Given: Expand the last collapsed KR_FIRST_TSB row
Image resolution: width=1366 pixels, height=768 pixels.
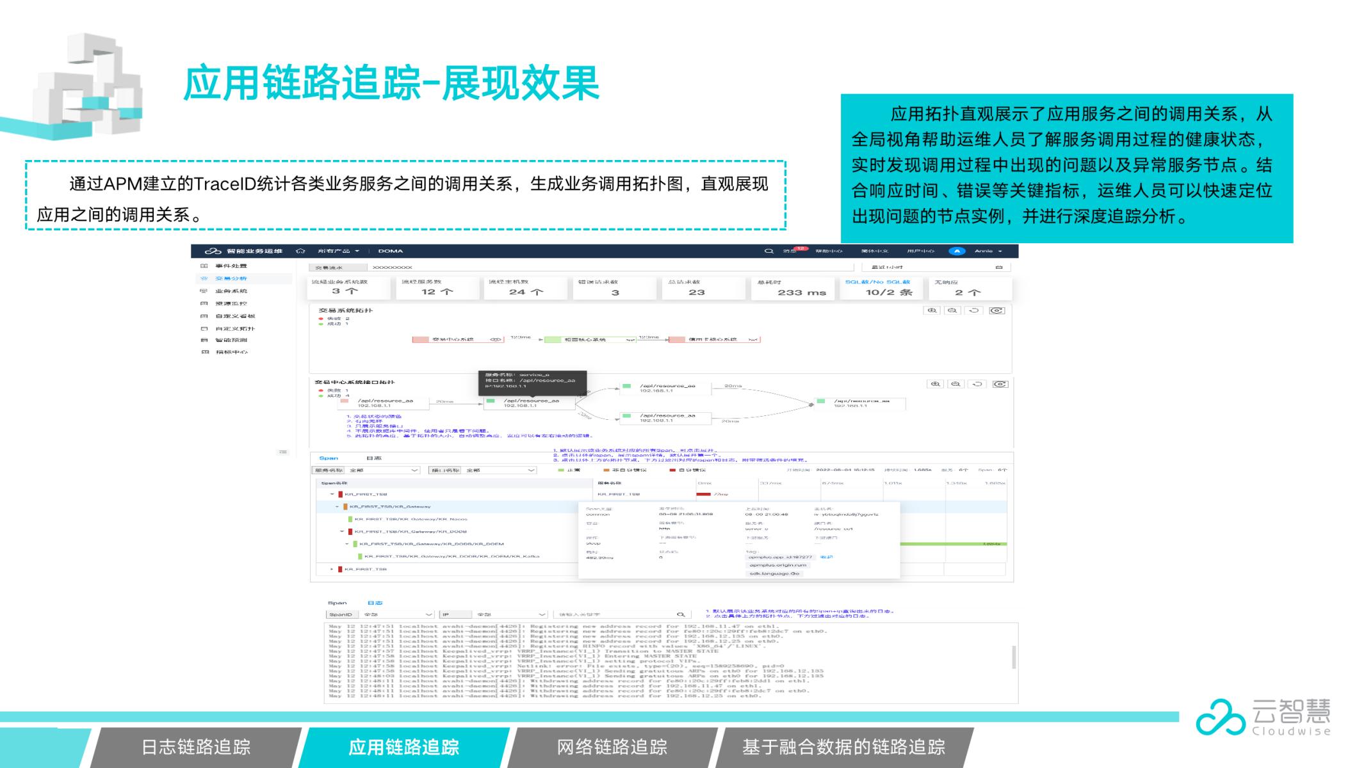Looking at the screenshot, I should 332,569.
